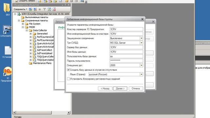Viewport: 210px width, 118px height.
Task: Click the TSQLQueryCollect package icon
Action: click(34, 57)
